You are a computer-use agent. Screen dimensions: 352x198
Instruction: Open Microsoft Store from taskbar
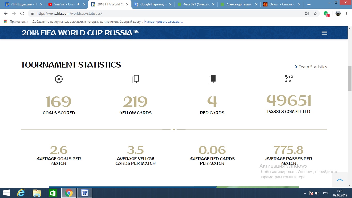point(53,193)
